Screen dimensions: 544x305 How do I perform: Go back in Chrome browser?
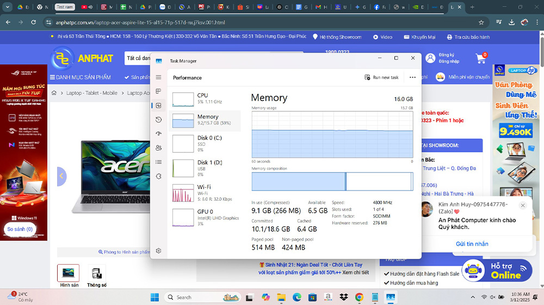click(x=8, y=22)
